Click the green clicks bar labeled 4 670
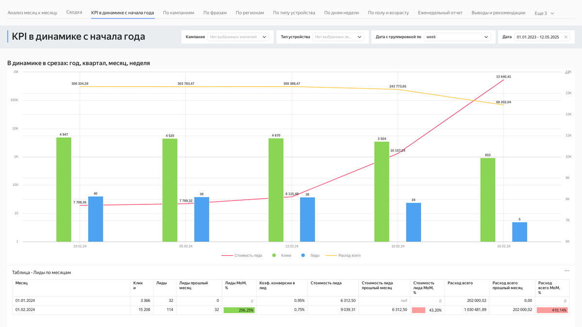Image resolution: width=582 pixels, height=327 pixels. 276,190
